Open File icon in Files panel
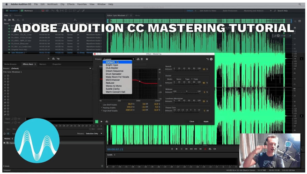This screenshot has height=174, width=307. pos(5,20)
